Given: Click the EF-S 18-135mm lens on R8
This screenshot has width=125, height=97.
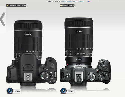Looking at the screenshot, I should click(79, 37).
